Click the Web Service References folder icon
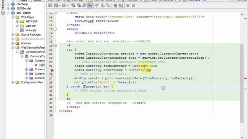Screen dimensions: 248x139 (x=17, y=47)
